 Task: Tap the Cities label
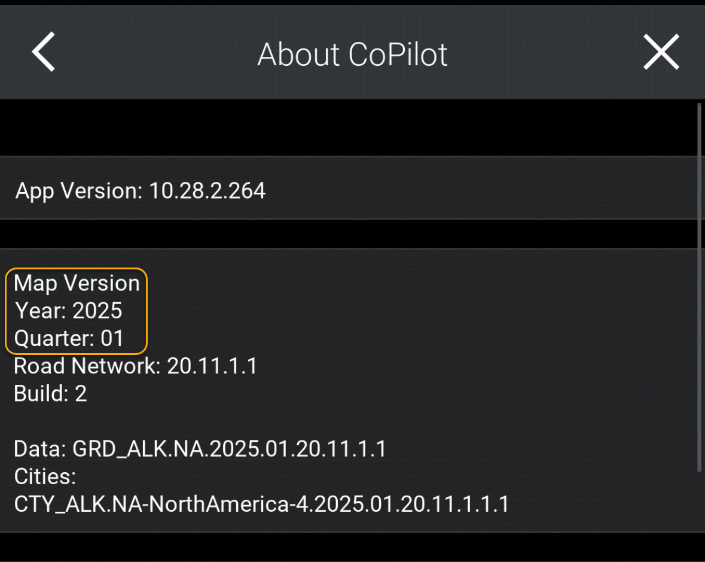(x=45, y=476)
